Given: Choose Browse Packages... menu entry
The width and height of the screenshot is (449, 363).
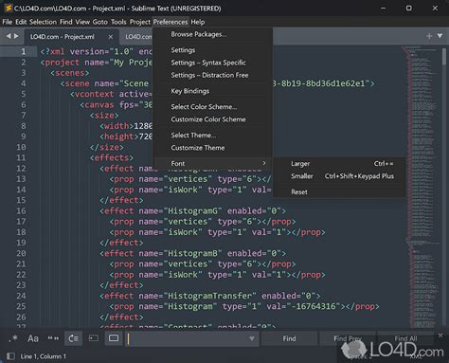Looking at the screenshot, I should (x=212, y=34).
